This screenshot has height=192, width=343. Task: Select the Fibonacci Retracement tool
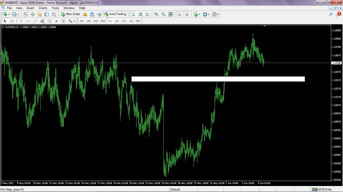[x=49, y=21]
